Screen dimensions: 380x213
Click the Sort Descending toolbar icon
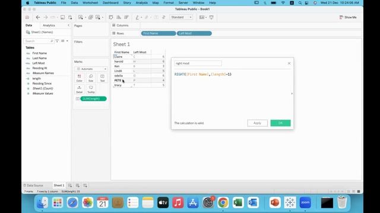click(x=126, y=17)
